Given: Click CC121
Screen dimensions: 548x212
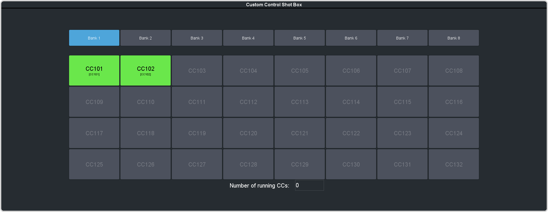Looking at the screenshot, I should click(300, 133).
